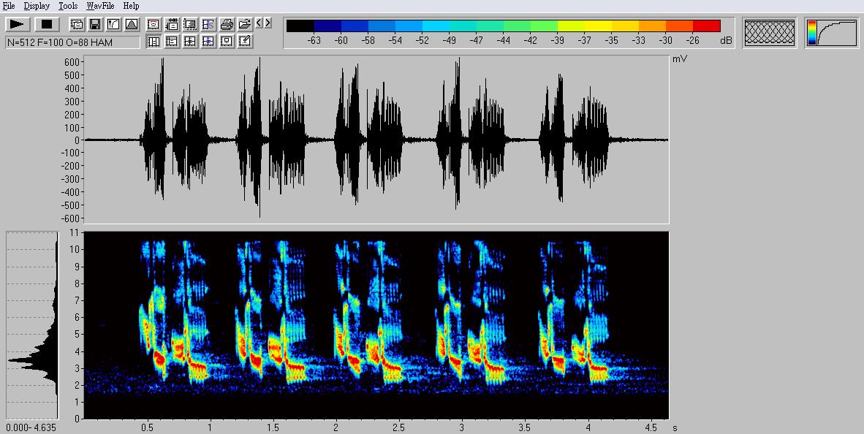Open the File menu

[x=9, y=6]
